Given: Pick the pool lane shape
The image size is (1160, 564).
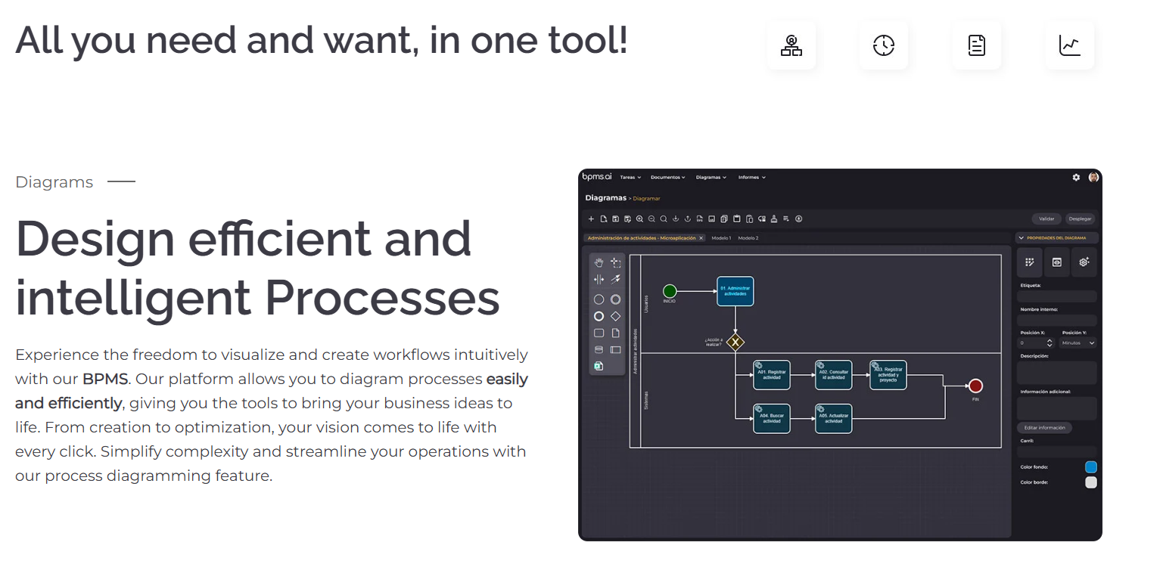Looking at the screenshot, I should click(x=616, y=349).
